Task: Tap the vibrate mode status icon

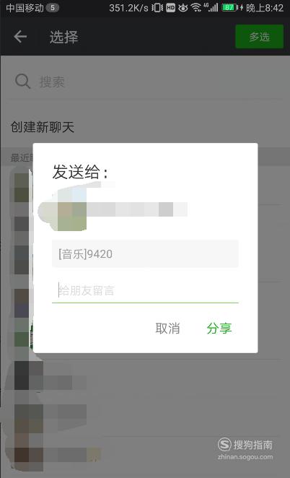Action: point(157,8)
